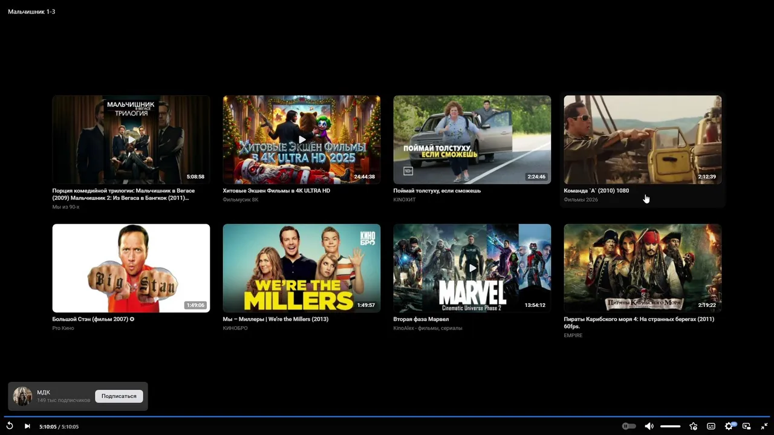Toggle subtitles icon

tap(711, 426)
